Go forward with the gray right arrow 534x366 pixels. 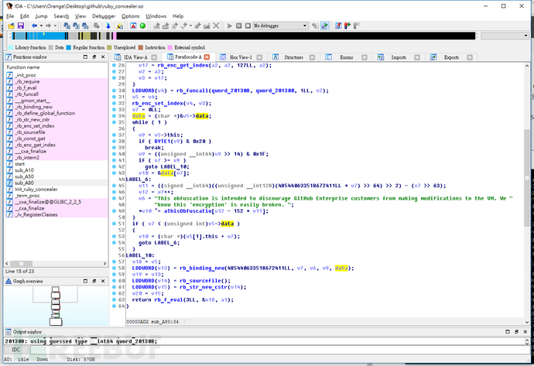click(x=48, y=26)
